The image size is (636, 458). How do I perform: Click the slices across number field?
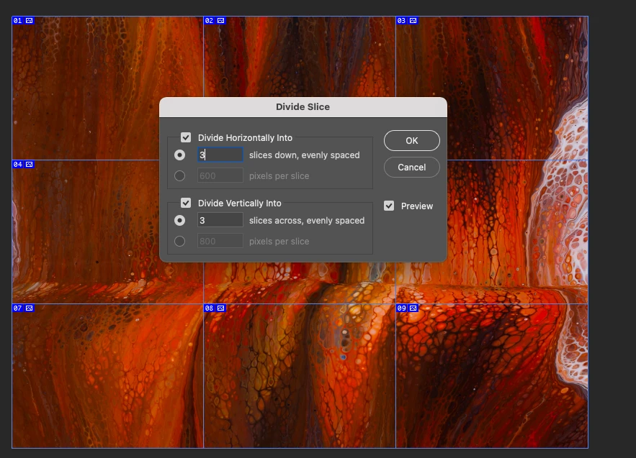(220, 221)
